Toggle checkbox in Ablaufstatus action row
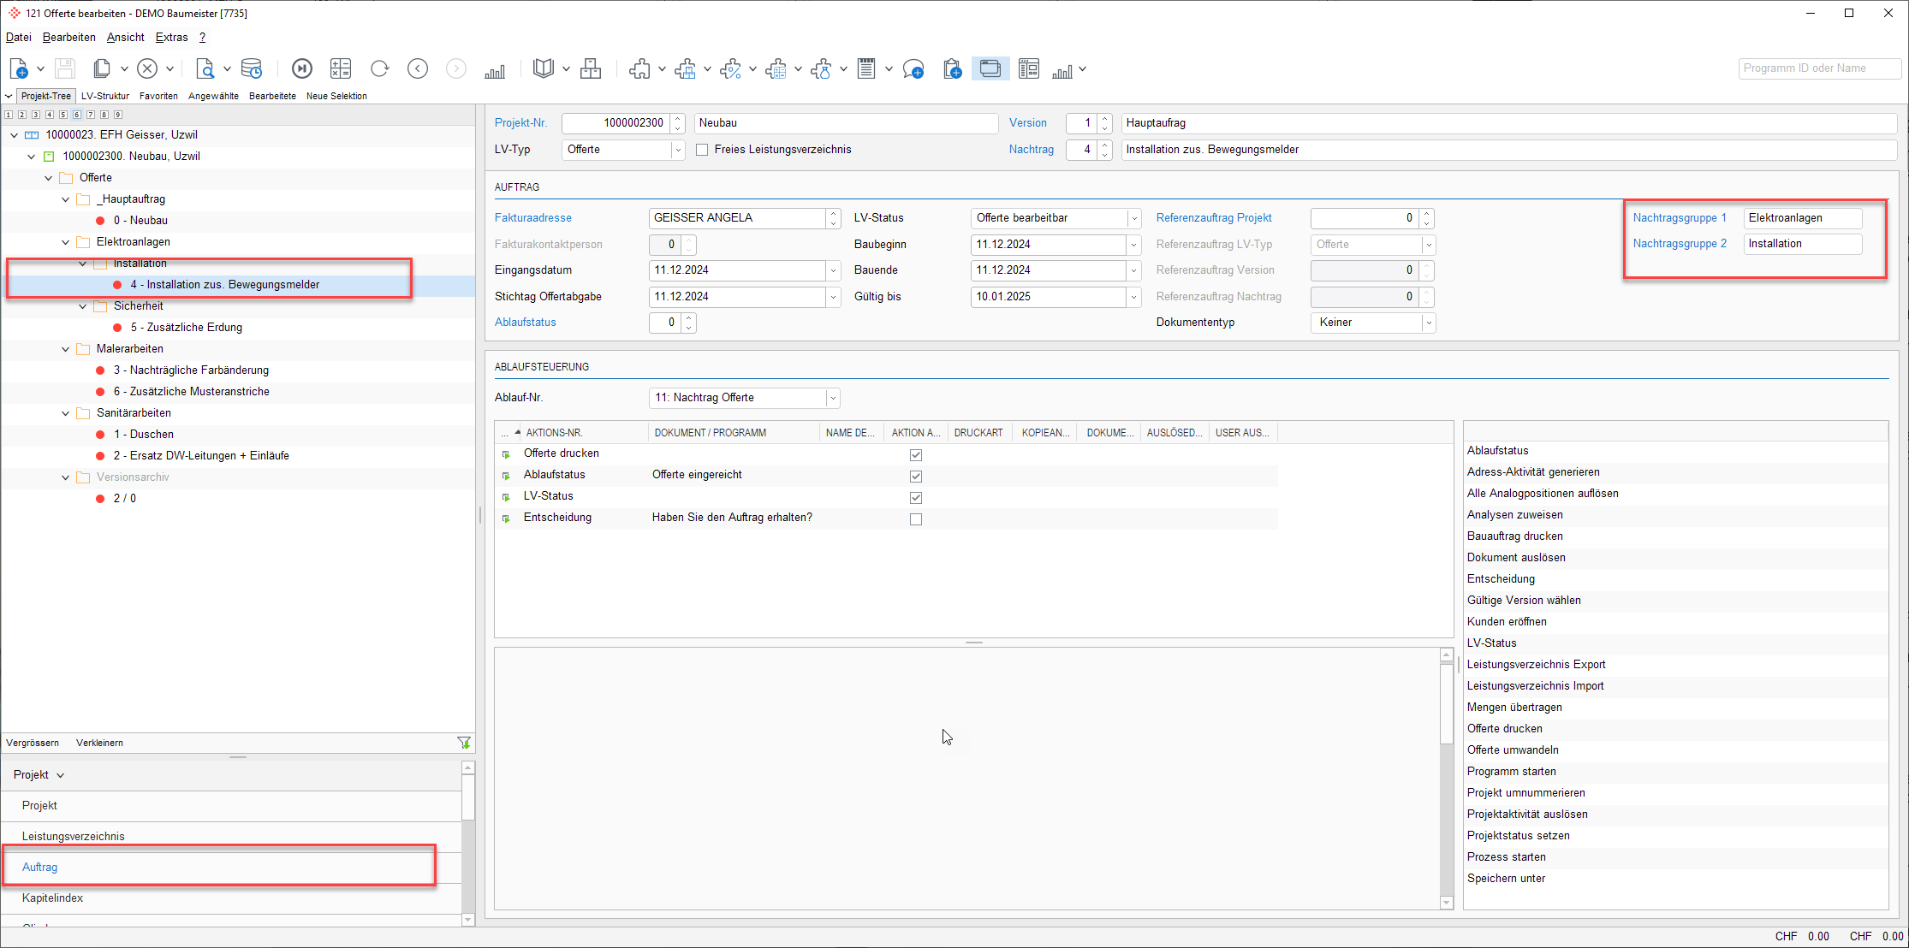 tap(916, 477)
